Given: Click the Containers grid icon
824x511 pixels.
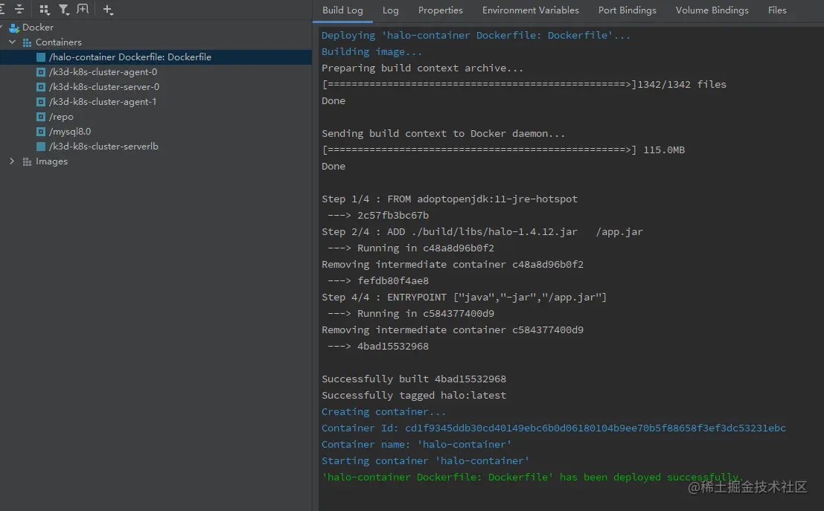Looking at the screenshot, I should pyautogui.click(x=27, y=42).
